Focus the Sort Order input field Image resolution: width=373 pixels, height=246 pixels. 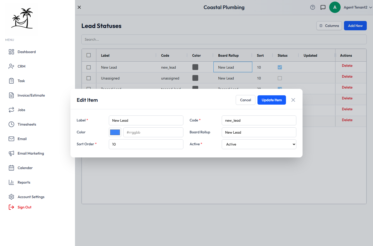(146, 144)
